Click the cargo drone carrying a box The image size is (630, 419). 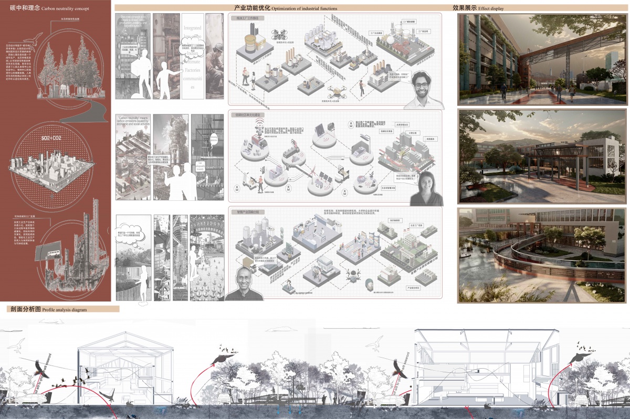(336, 92)
